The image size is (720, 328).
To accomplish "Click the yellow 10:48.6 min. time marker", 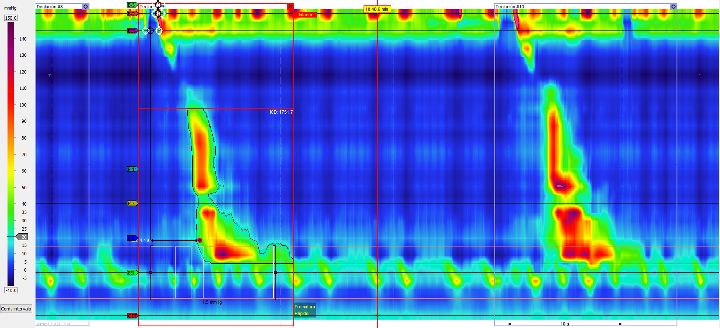I will click(377, 9).
